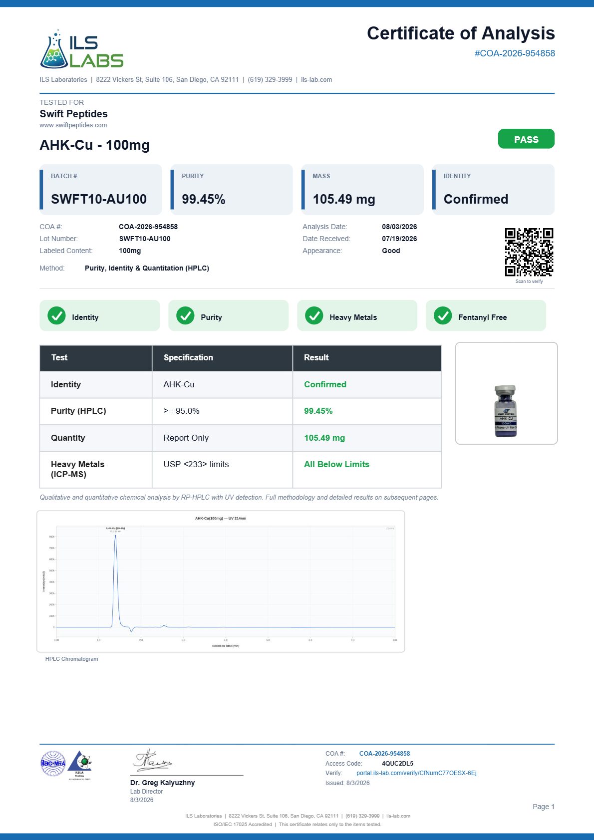Click the Labeled Content 100mg value
This screenshot has height=840, width=594.
[130, 251]
